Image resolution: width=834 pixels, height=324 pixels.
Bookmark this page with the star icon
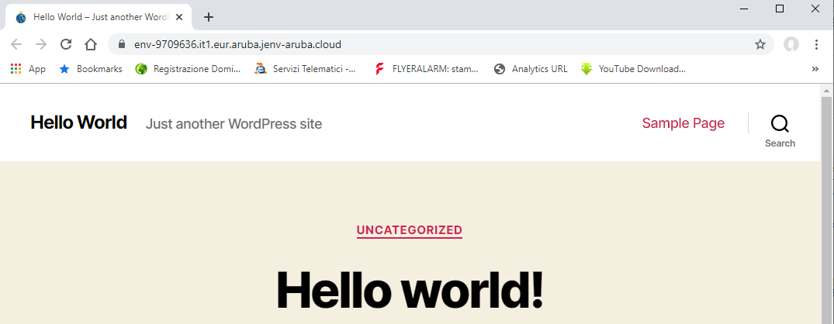(760, 44)
